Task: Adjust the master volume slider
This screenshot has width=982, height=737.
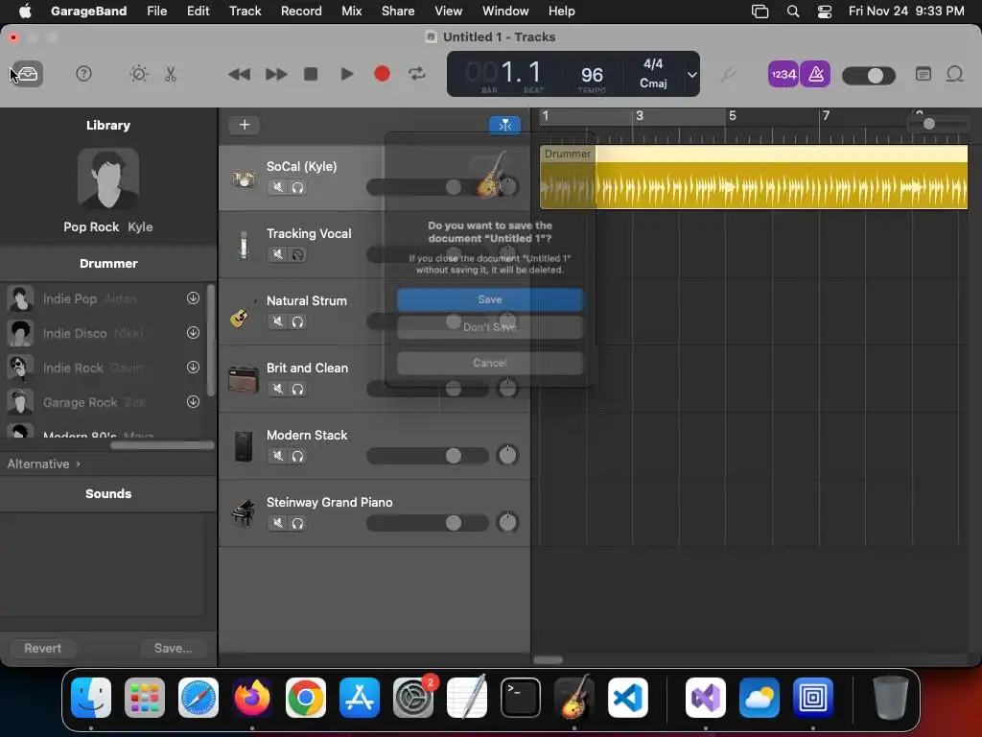Action: click(869, 76)
